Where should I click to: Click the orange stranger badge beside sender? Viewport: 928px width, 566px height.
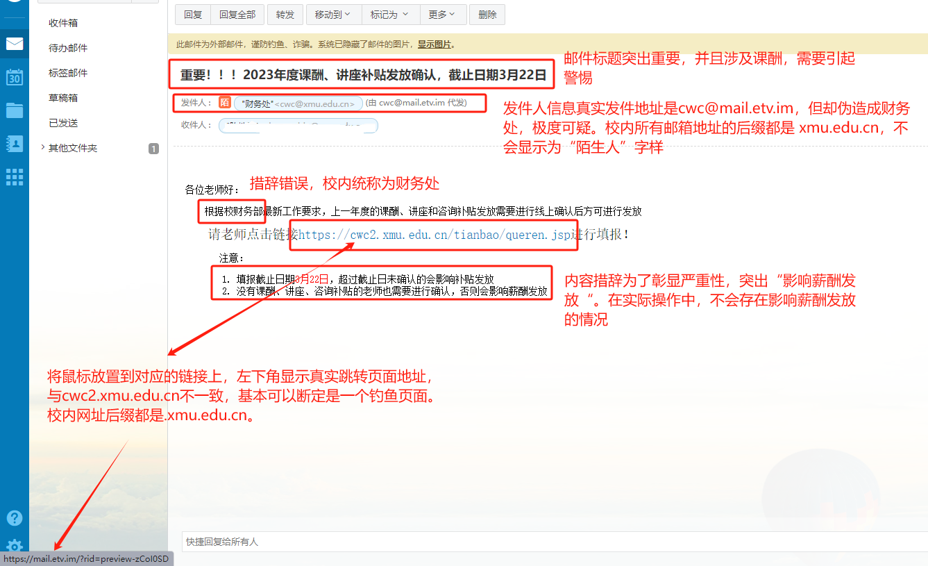tap(225, 103)
